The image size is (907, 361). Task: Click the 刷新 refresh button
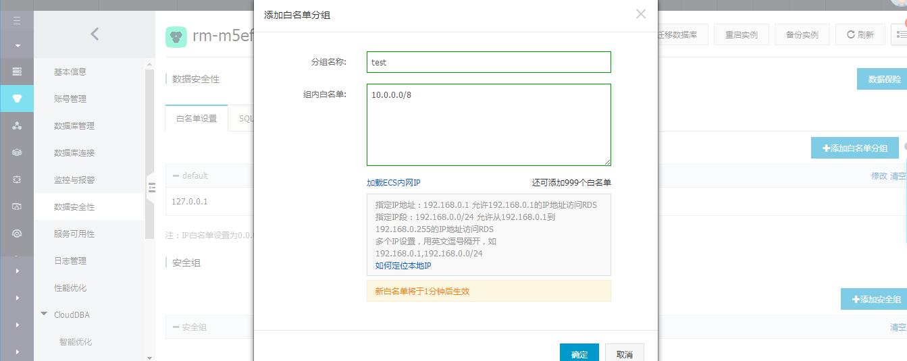pos(860,34)
